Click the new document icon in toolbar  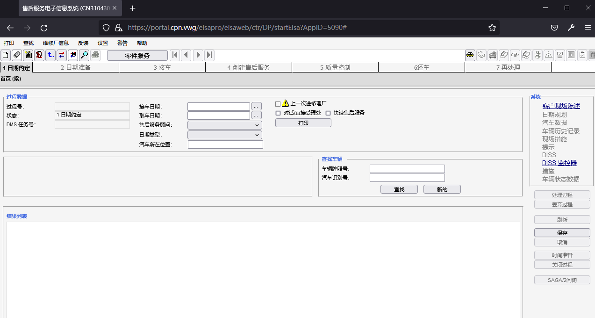pyautogui.click(x=5, y=55)
